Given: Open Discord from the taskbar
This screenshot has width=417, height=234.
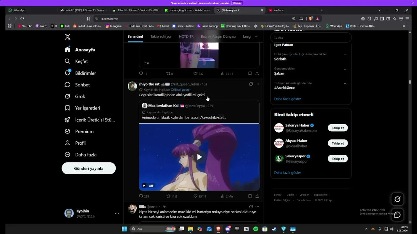Looking at the screenshot, I should coord(228,229).
